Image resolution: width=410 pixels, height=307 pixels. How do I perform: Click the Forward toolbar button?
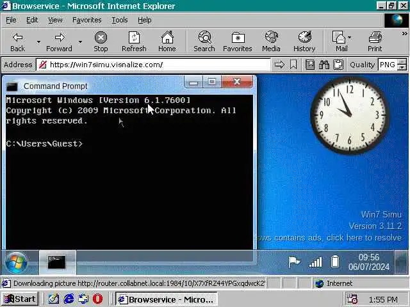tap(59, 42)
